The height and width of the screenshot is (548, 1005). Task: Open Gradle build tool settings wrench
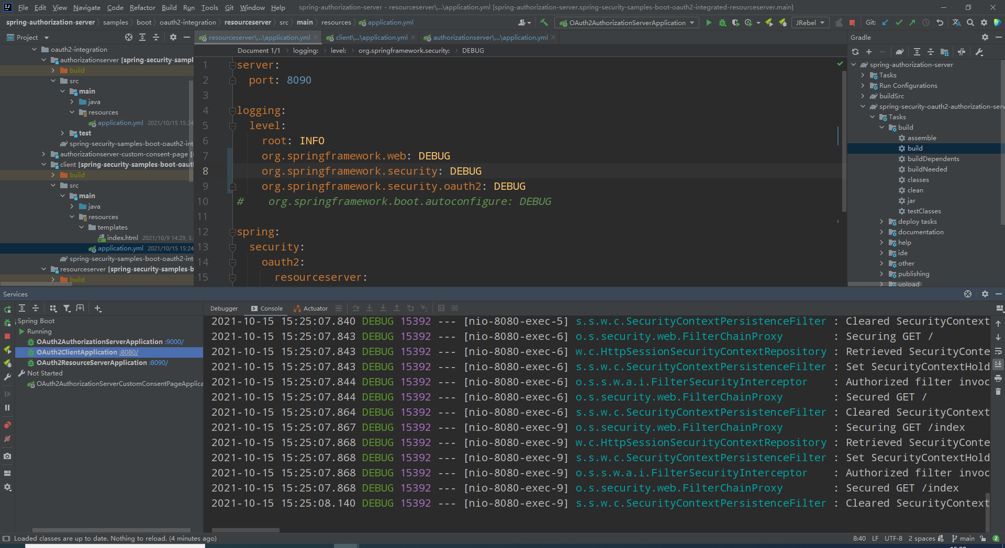[979, 52]
